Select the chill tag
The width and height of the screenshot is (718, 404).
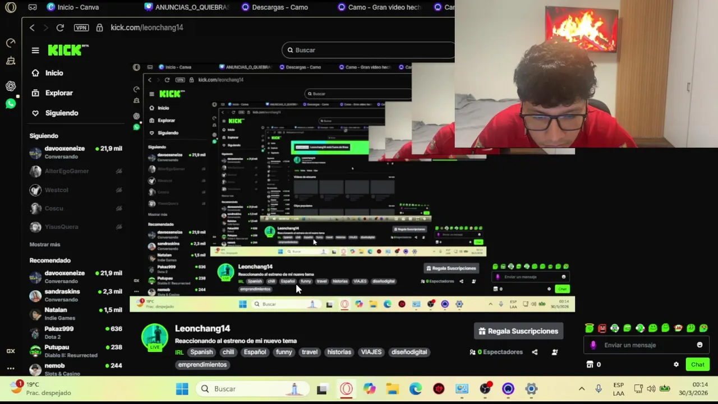tap(228, 352)
